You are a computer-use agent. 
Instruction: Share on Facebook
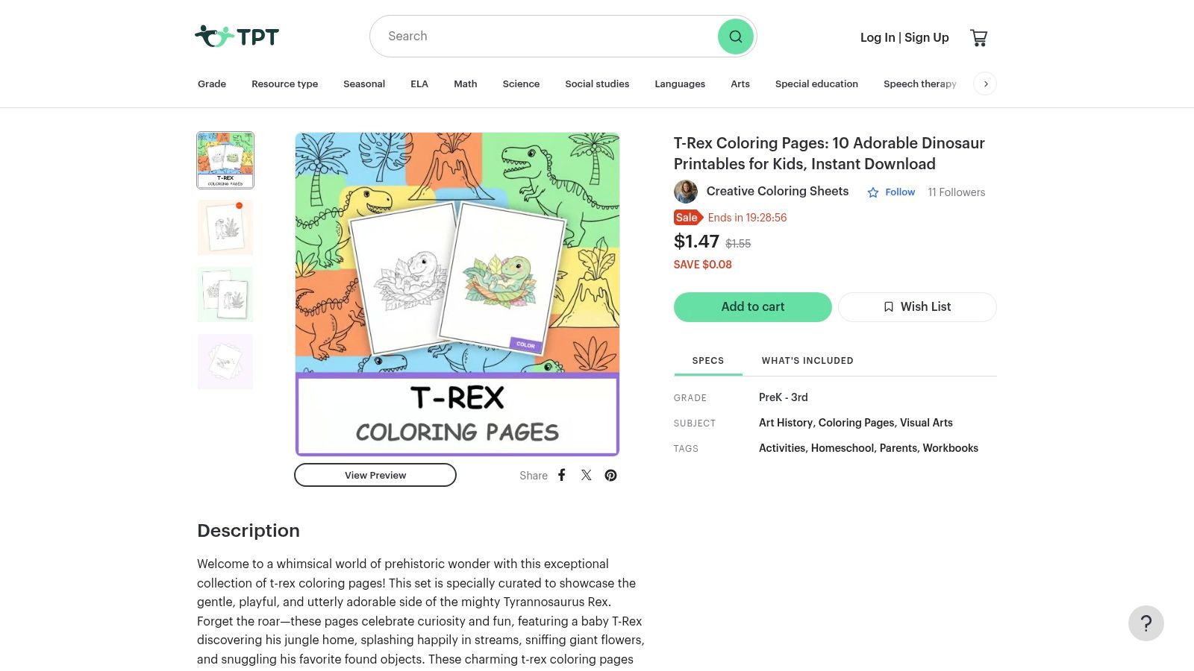click(x=562, y=475)
